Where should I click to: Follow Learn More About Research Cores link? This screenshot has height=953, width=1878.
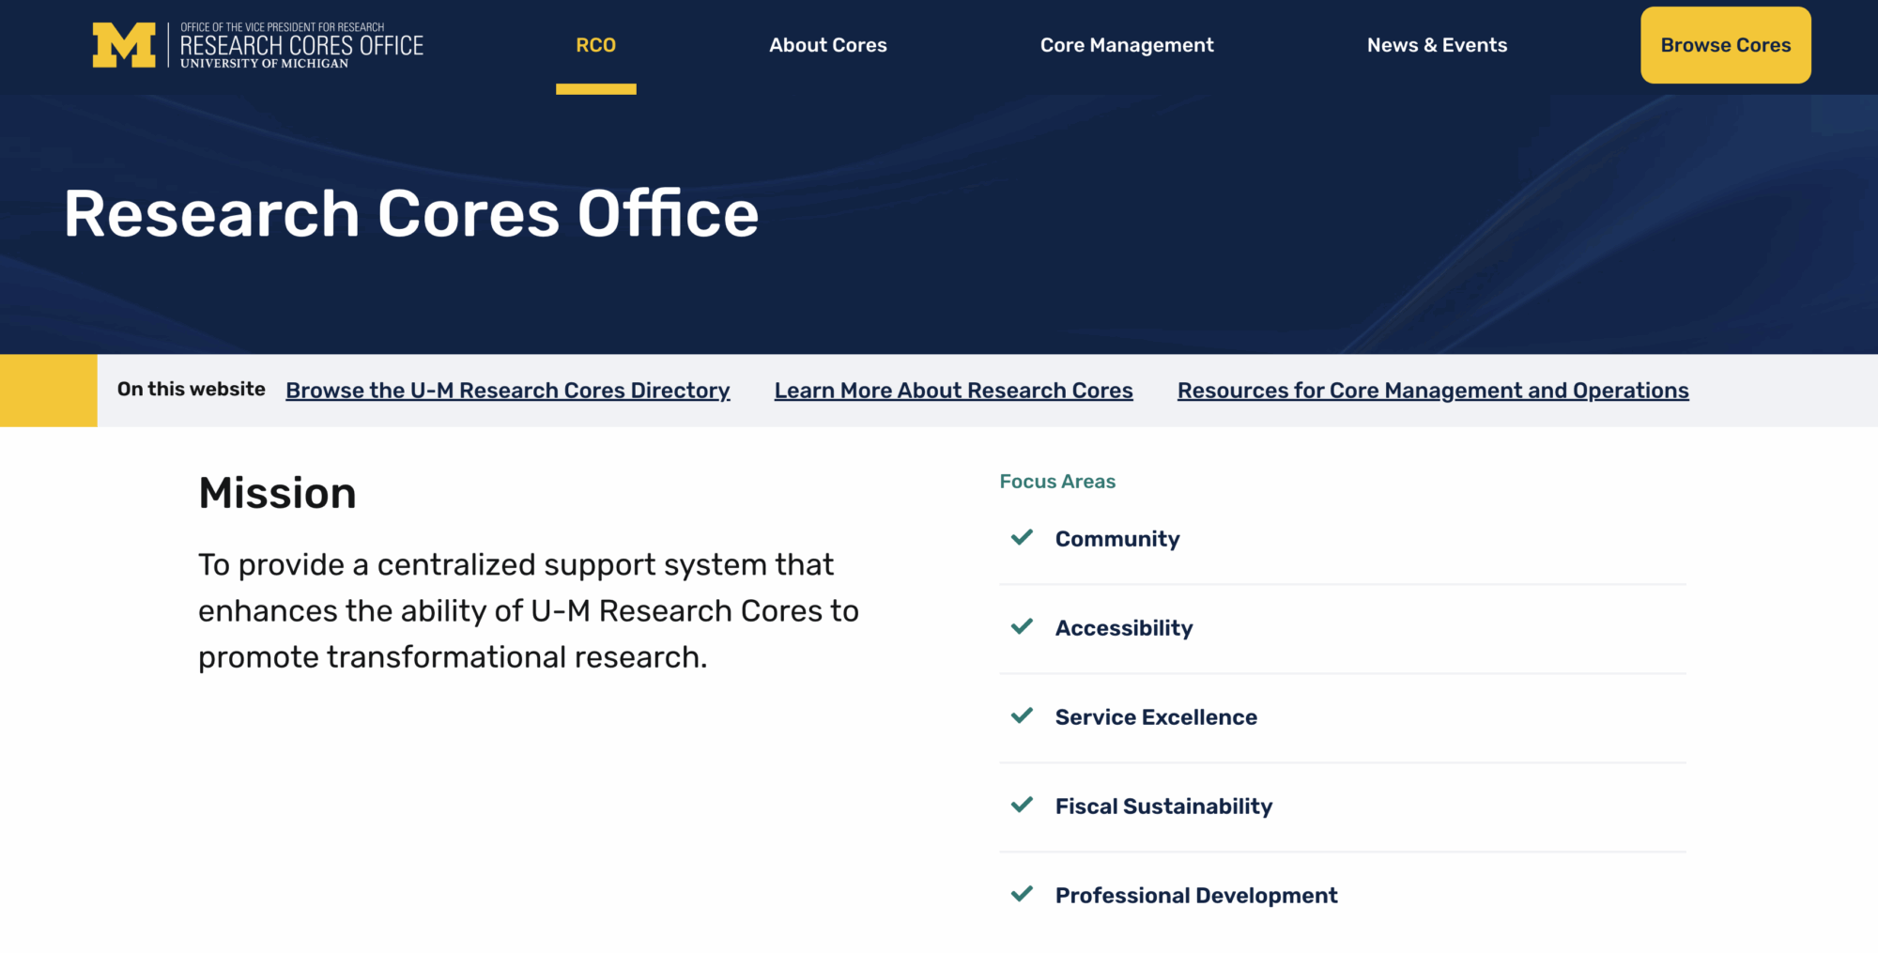(x=954, y=391)
